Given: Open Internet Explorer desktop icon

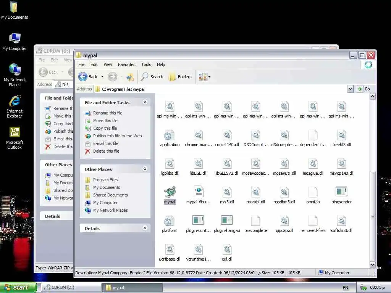Looking at the screenshot, I should 15,106.
